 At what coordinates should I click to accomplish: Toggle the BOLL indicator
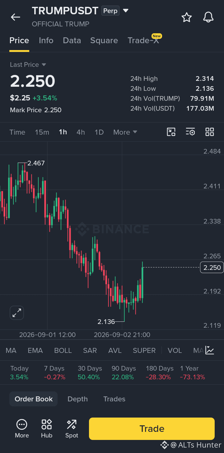click(x=63, y=350)
